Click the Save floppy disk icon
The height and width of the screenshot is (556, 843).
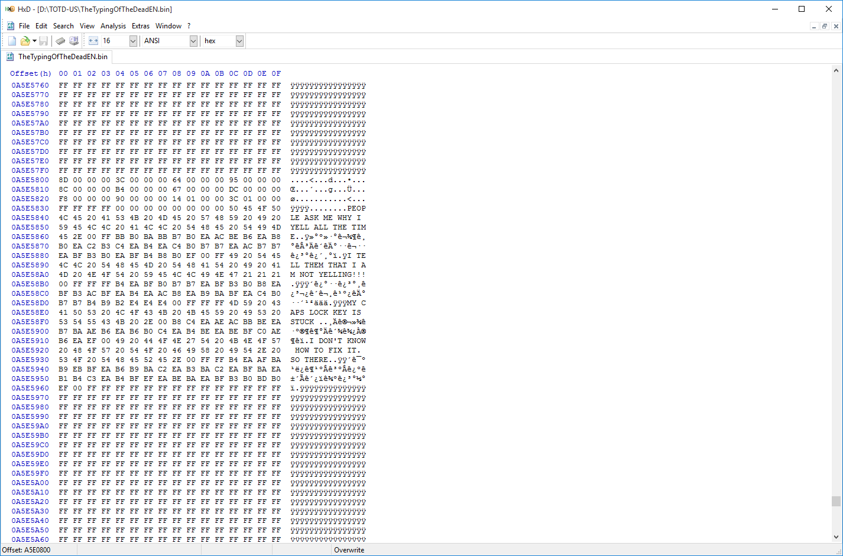pos(44,41)
